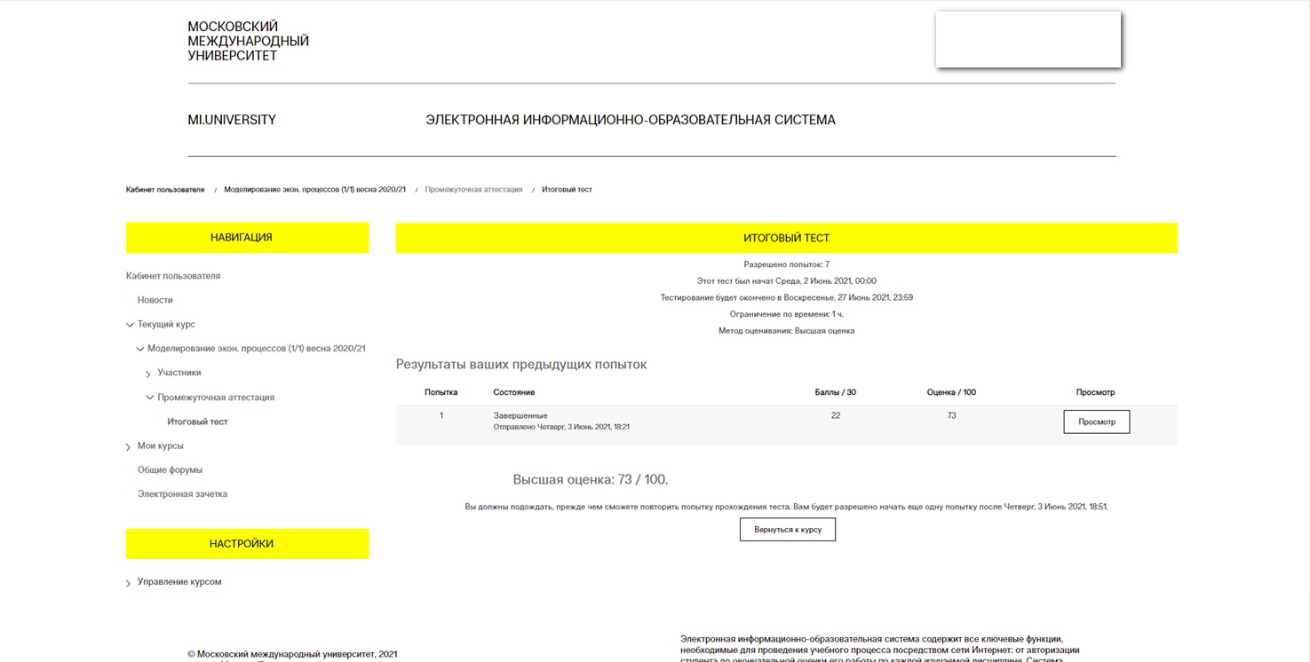The height and width of the screenshot is (662, 1310).
Task: Expand the Управление курсом chevron
Action: pos(129,583)
